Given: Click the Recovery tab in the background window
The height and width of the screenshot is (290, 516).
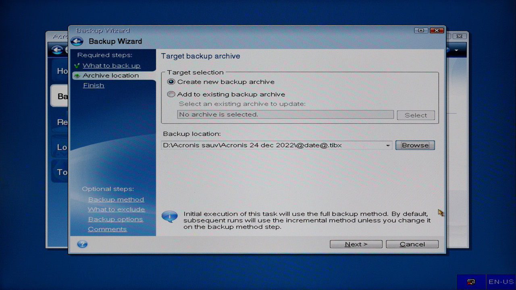Looking at the screenshot, I should (59, 122).
